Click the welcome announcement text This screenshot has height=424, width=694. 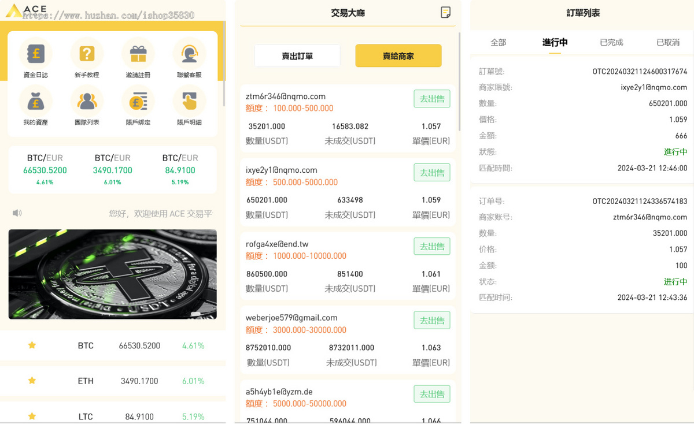point(161,213)
